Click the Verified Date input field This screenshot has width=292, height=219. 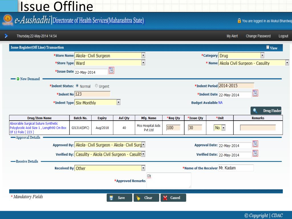coord(235,155)
